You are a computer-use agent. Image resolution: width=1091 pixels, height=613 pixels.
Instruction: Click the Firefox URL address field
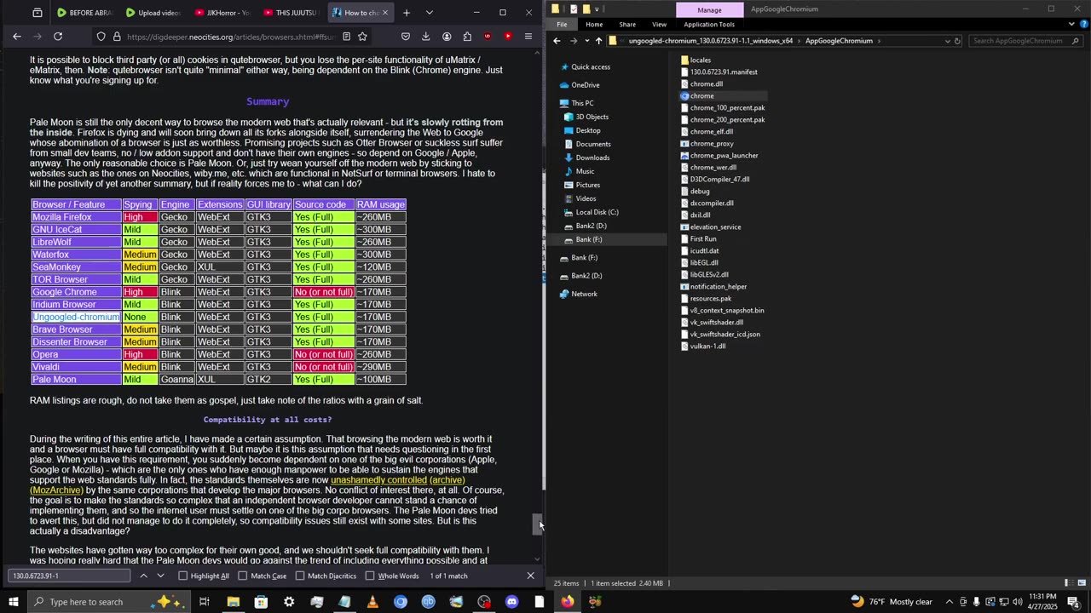click(x=230, y=37)
